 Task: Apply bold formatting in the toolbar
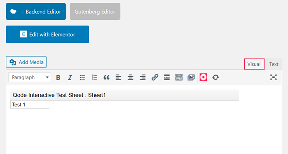58,77
